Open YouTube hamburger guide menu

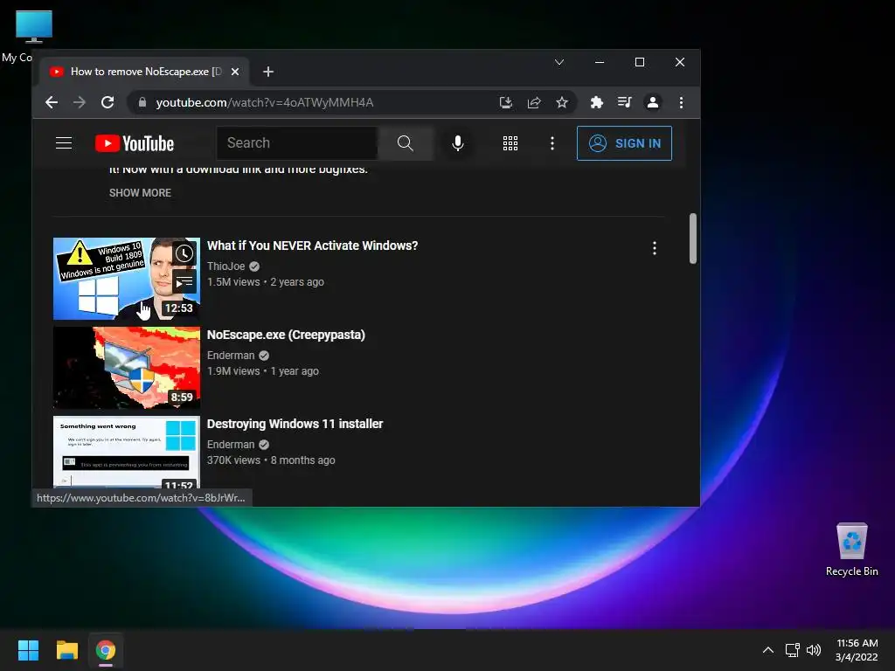tap(64, 142)
